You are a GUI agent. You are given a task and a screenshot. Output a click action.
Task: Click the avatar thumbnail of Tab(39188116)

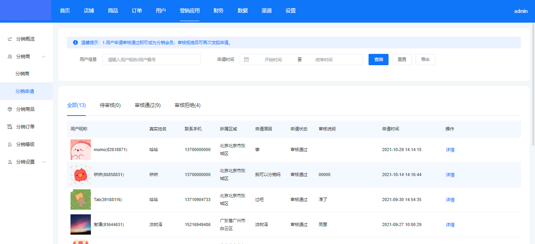tap(81, 199)
